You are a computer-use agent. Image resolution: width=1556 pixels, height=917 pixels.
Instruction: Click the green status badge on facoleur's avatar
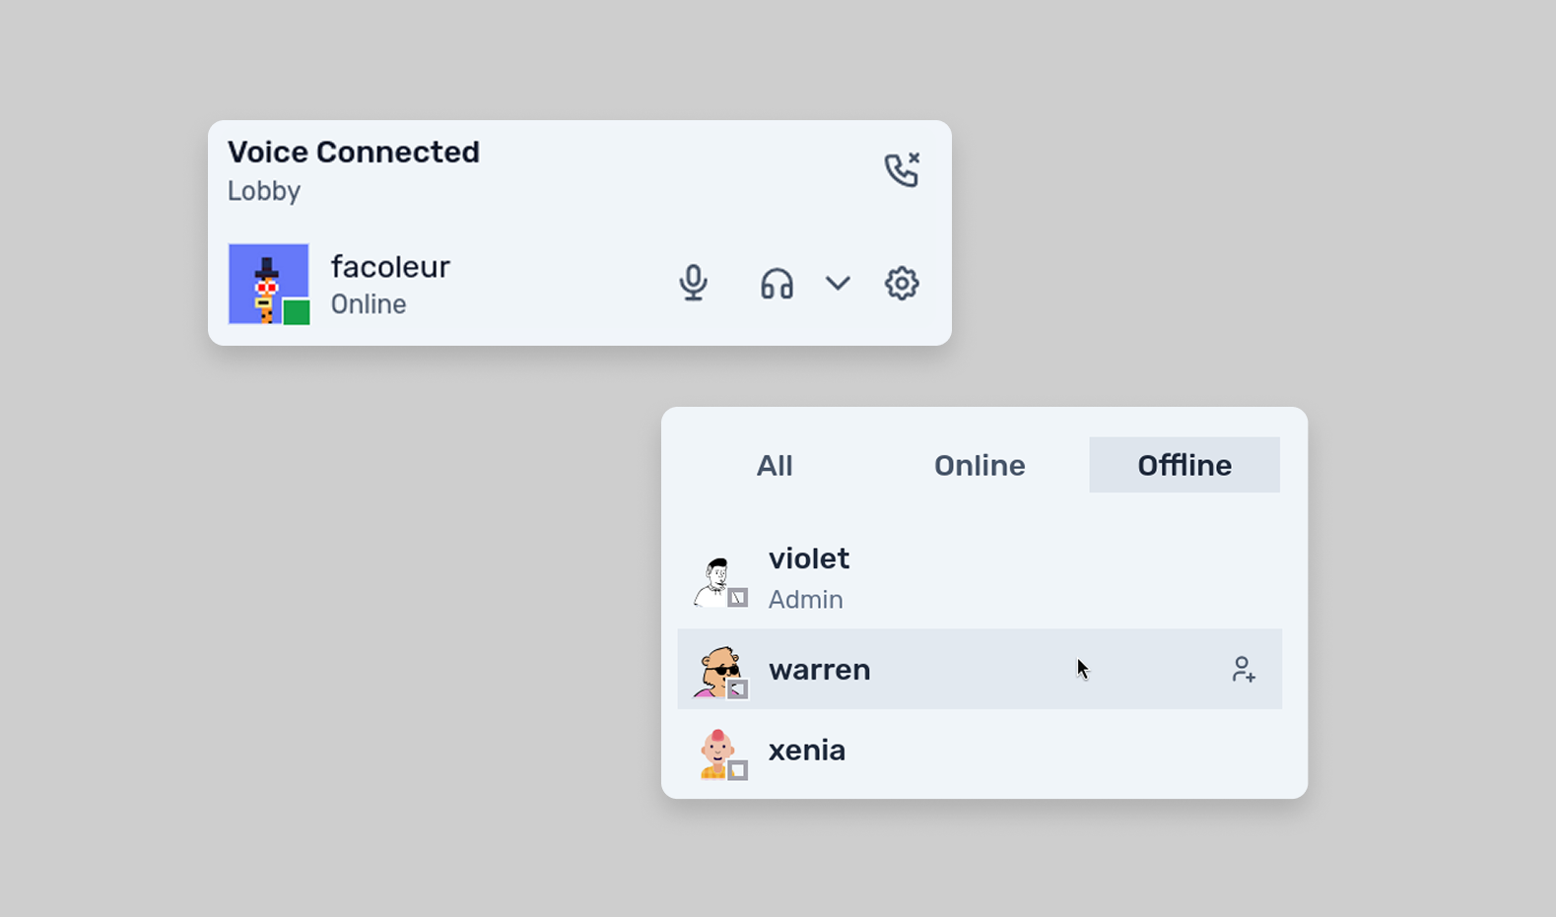(x=297, y=312)
